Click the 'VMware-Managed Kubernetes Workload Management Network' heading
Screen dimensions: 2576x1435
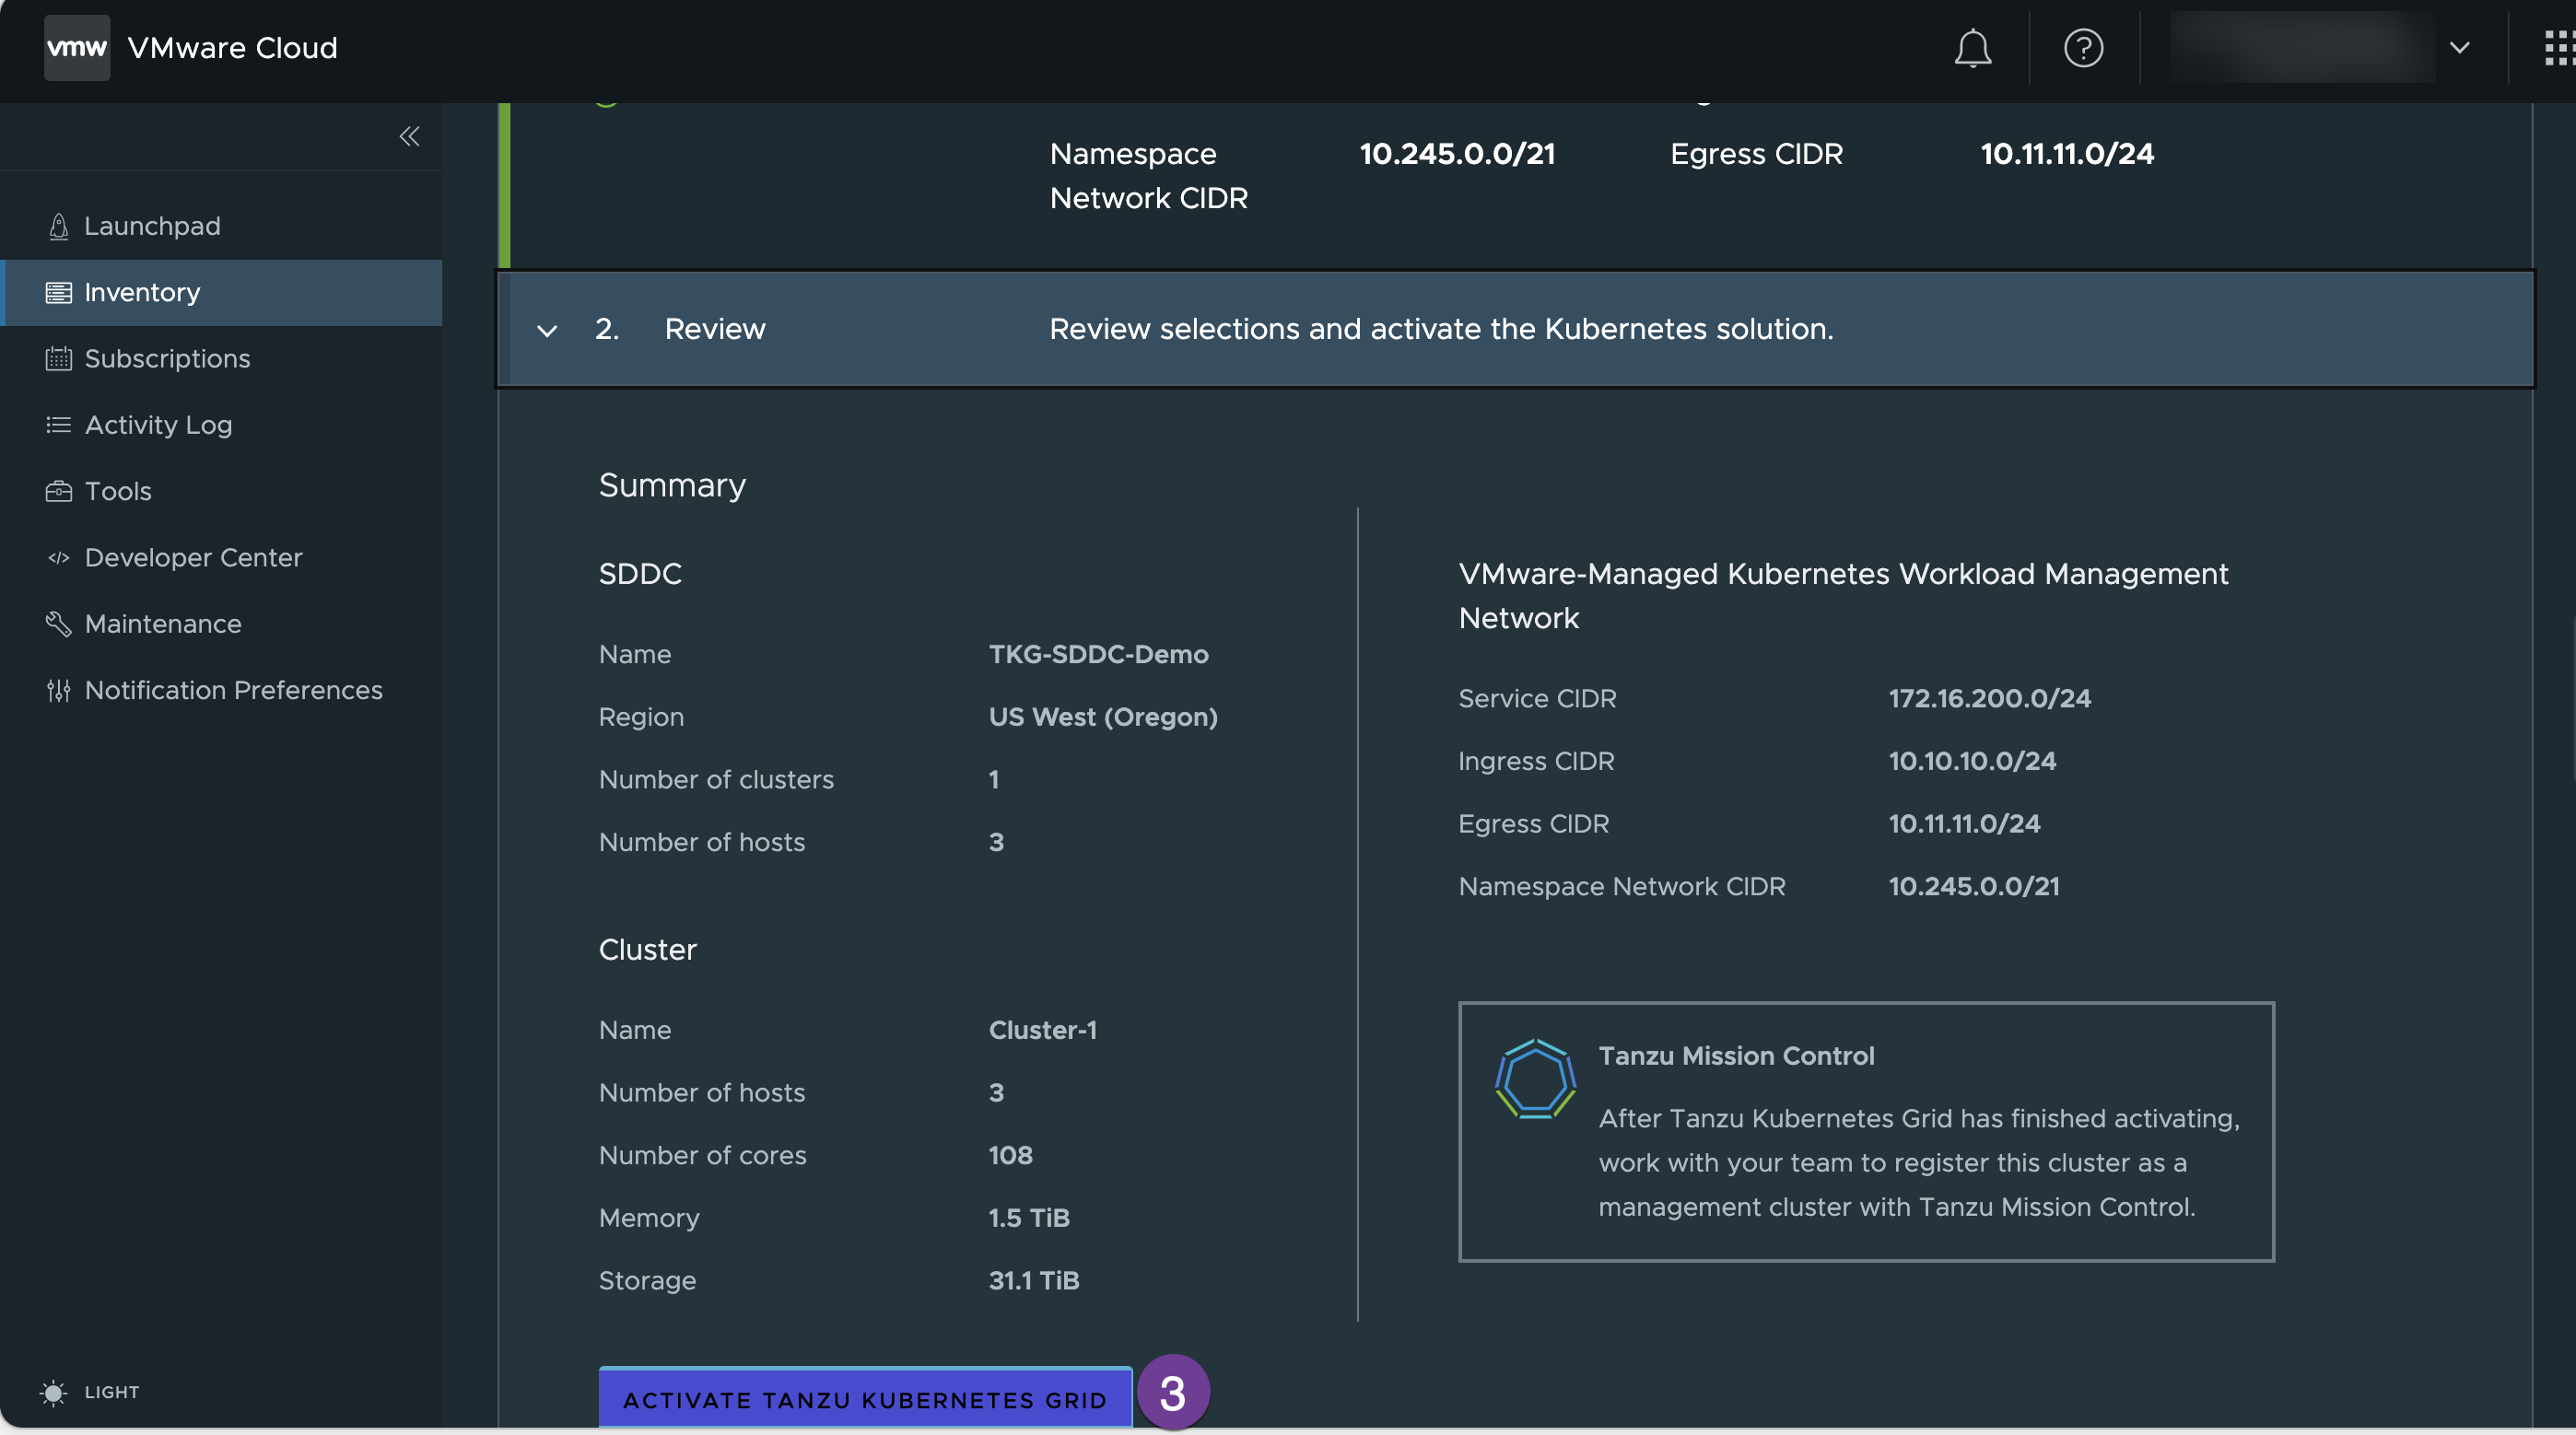point(1843,595)
